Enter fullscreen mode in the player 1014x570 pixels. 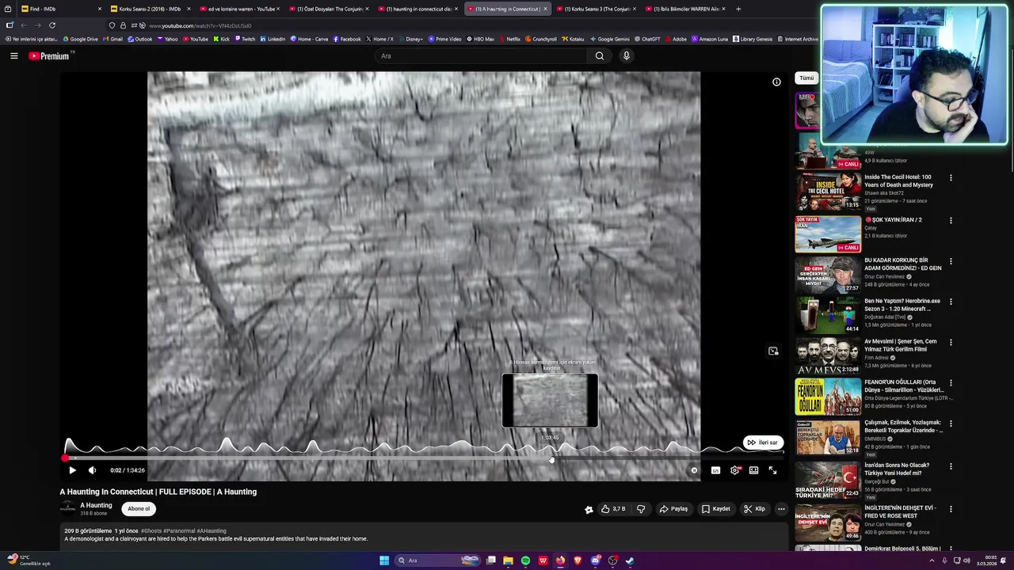(772, 470)
